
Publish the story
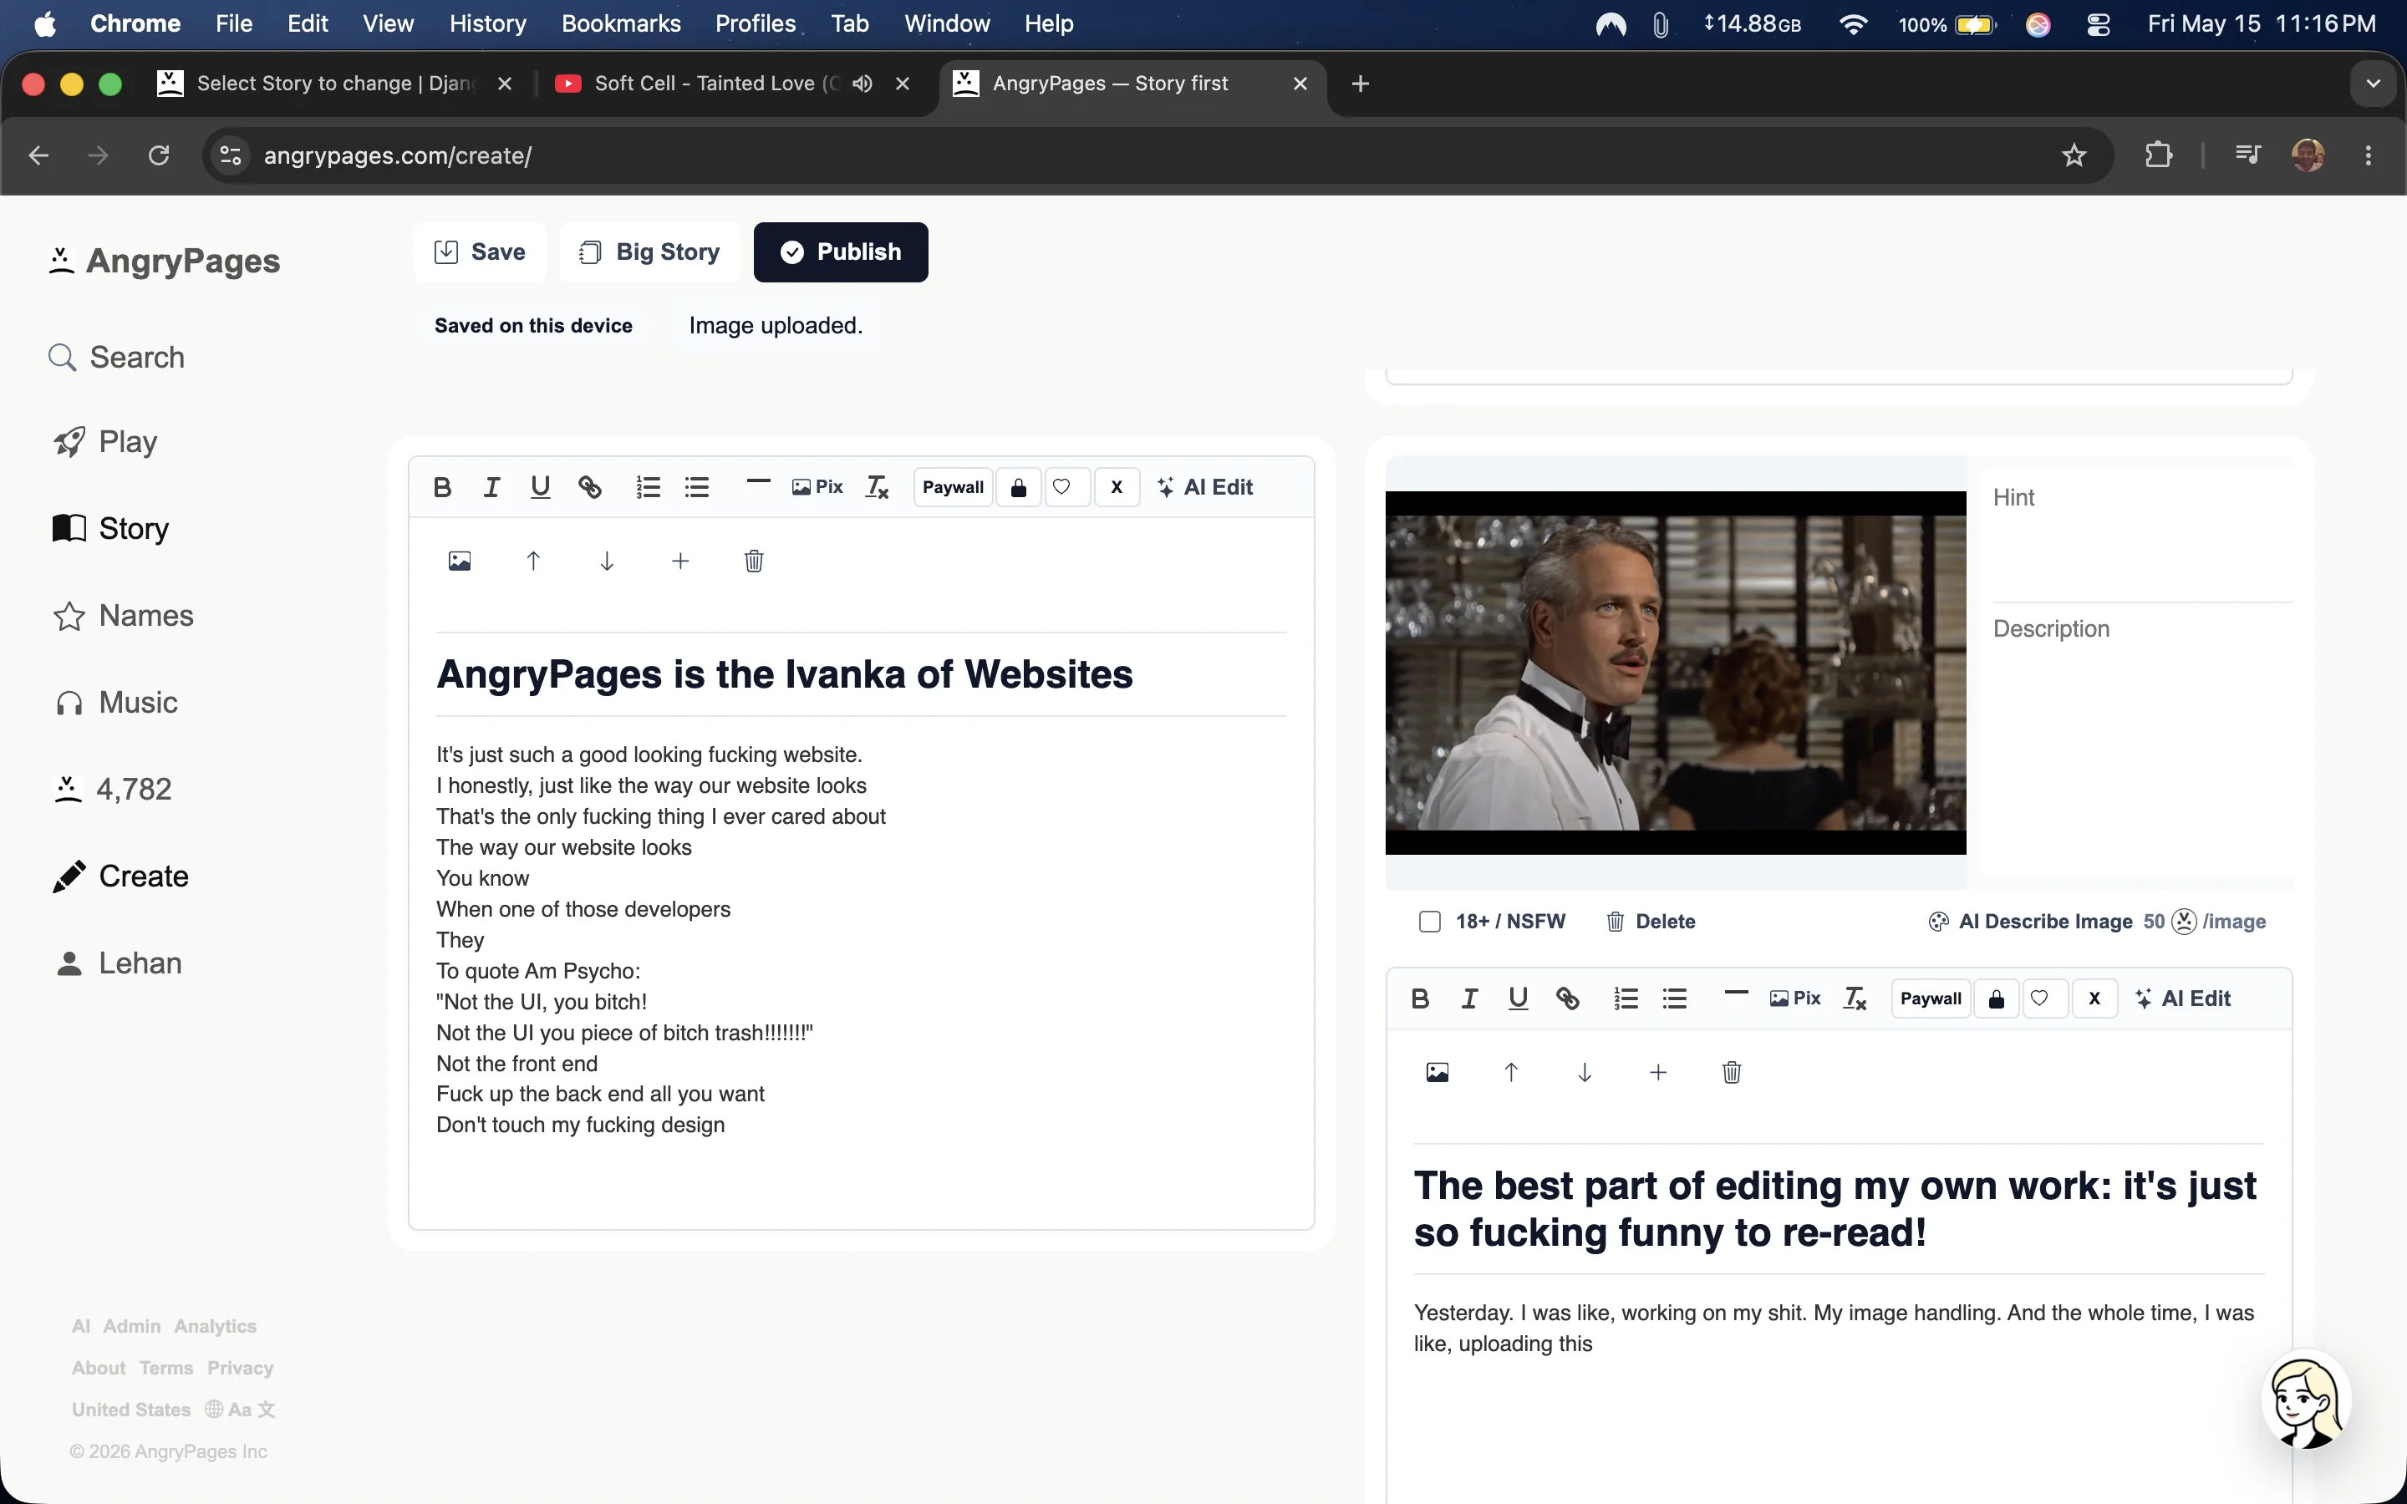click(841, 252)
